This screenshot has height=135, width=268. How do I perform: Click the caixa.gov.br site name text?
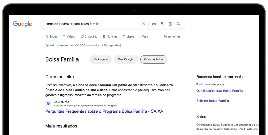point(61,102)
